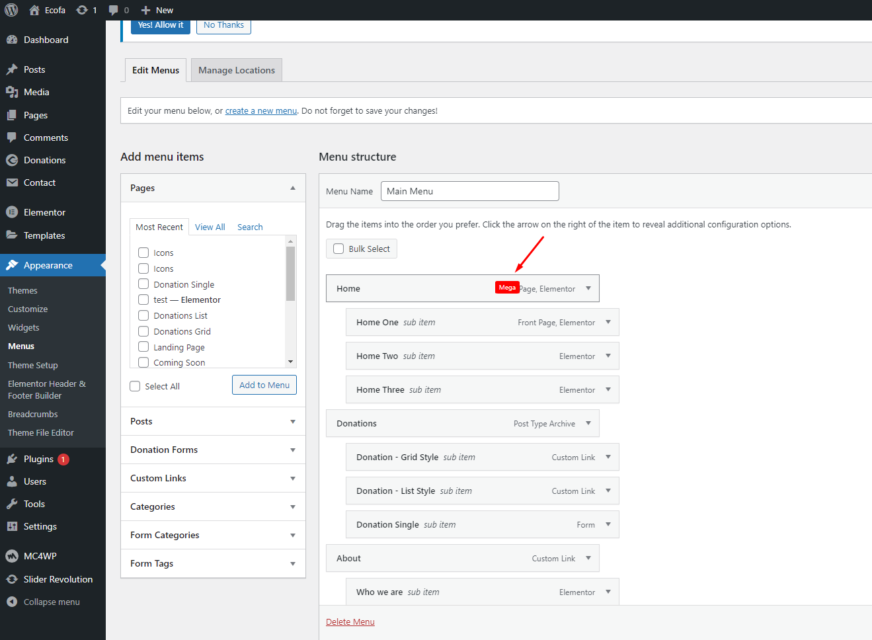Click the WordPress logo icon
Image resolution: width=872 pixels, height=640 pixels.
pyautogui.click(x=11, y=10)
